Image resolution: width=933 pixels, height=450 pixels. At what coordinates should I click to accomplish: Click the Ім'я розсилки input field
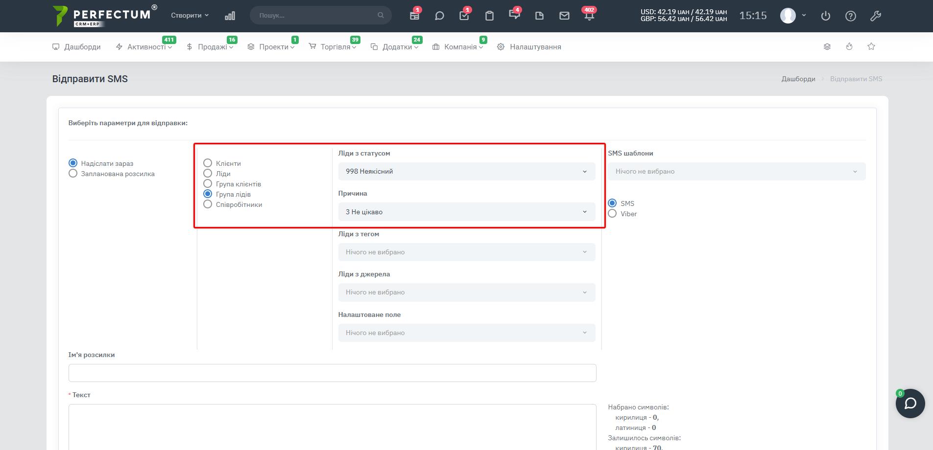click(332, 373)
